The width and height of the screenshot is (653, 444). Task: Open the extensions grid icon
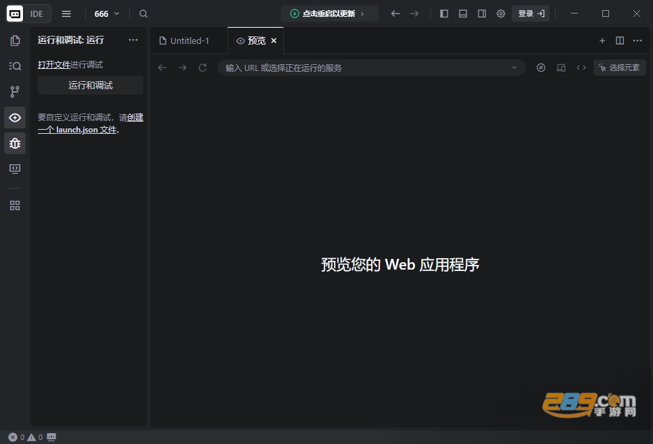coord(15,205)
